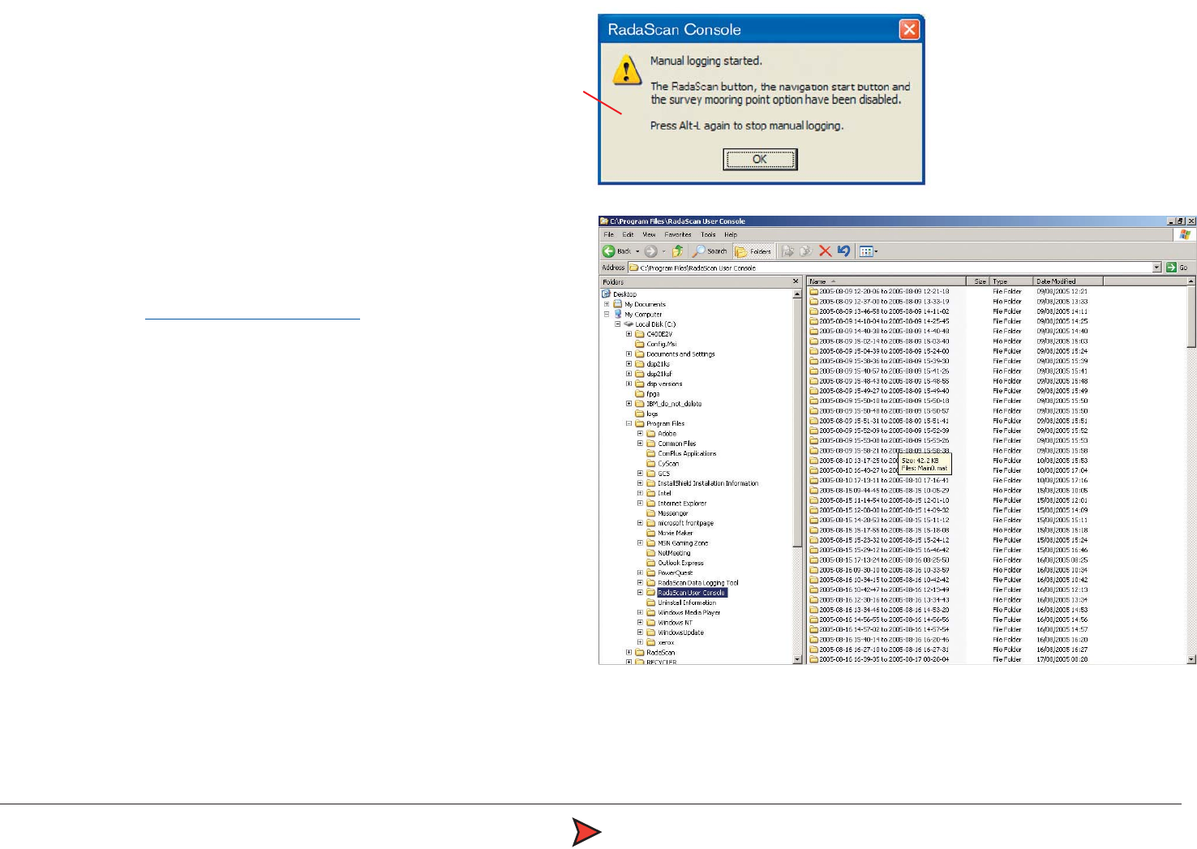Click folder icon of 2005-08-09 12-20-06 entry
The image size is (1197, 849).
pyautogui.click(x=813, y=291)
